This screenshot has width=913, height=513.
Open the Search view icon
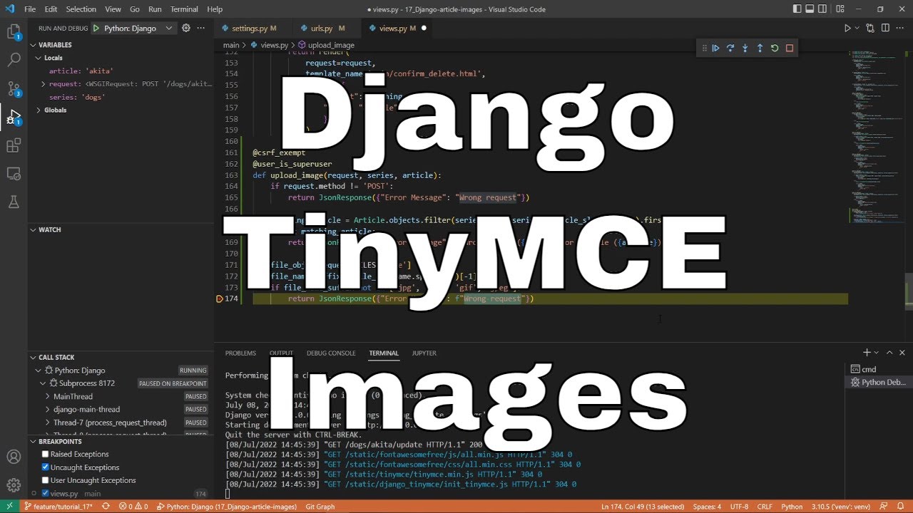click(14, 61)
